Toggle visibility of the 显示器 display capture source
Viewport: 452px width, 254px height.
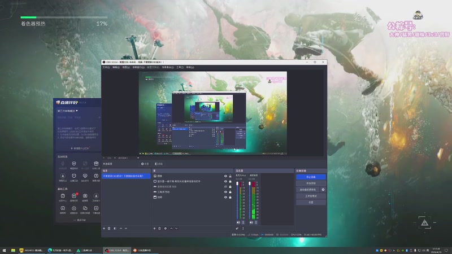[225, 181]
